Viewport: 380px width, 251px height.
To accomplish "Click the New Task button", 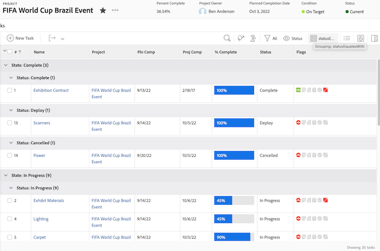I will point(21,38).
